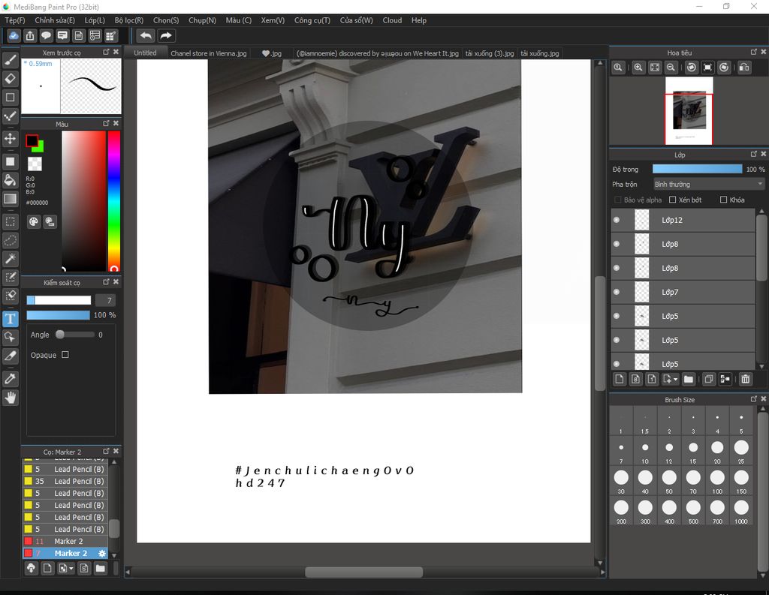Duplicate layer using layer panel icon
Viewport: 769px width, 595px height.
pyautogui.click(x=709, y=379)
